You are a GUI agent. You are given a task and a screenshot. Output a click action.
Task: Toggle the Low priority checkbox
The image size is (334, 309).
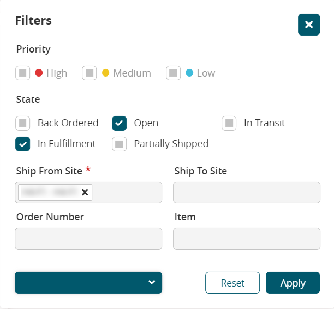173,73
